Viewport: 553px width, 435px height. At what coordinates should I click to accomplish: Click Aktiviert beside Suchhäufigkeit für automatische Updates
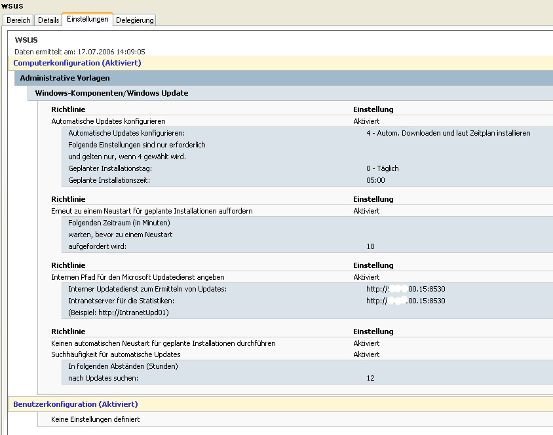[366, 354]
